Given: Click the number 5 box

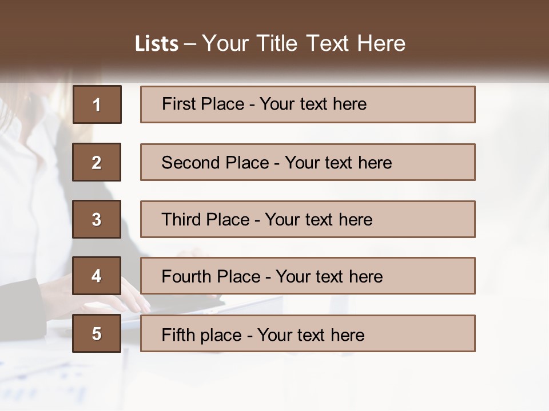Looking at the screenshot, I should (97, 333).
